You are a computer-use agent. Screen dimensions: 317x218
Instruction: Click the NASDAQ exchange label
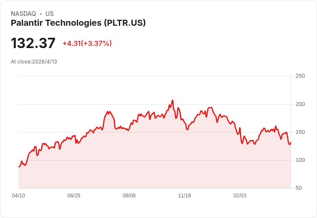coord(23,14)
